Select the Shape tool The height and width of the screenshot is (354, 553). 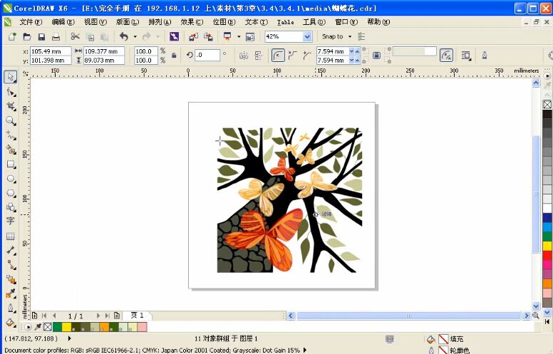(x=11, y=92)
